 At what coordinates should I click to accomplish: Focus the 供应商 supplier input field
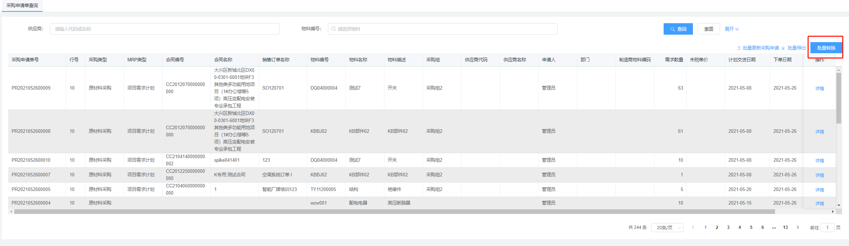click(x=165, y=29)
